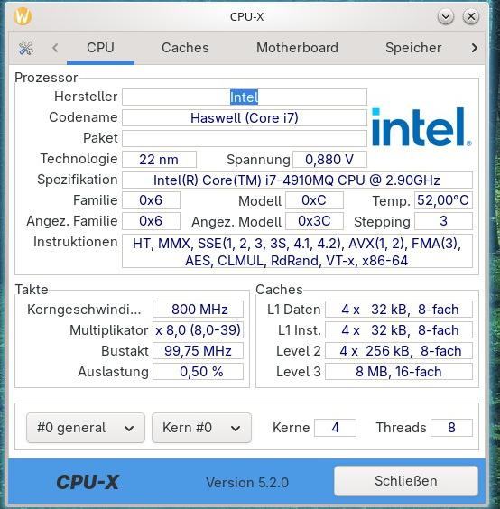
Task: Click the Spezifikation i7-4910MQ field
Action: tap(297, 180)
